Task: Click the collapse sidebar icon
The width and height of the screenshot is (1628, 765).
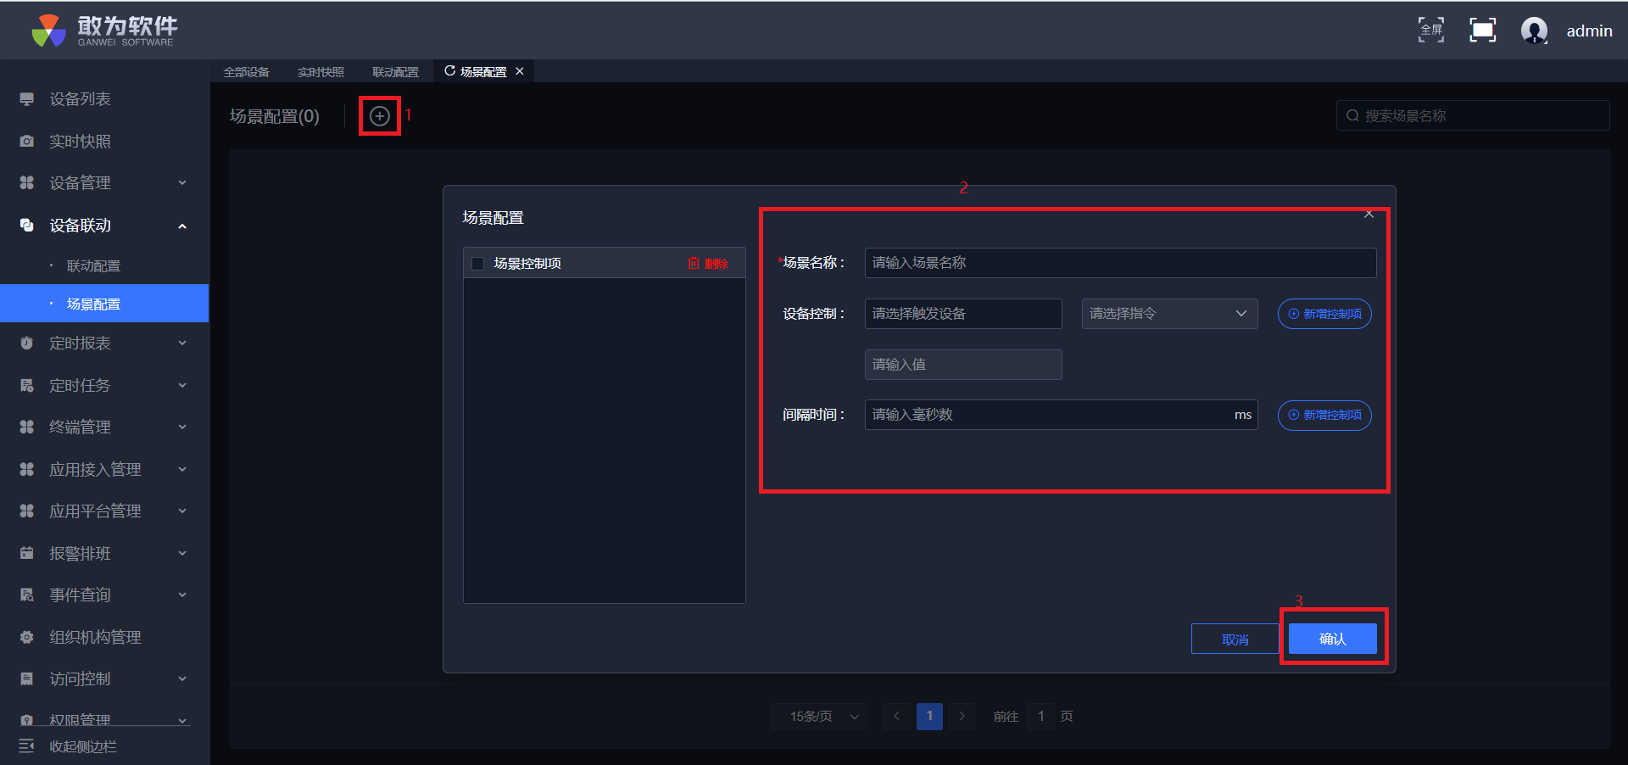Action: [x=27, y=746]
